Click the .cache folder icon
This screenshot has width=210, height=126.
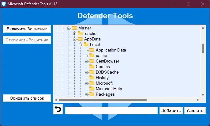coord(80,33)
